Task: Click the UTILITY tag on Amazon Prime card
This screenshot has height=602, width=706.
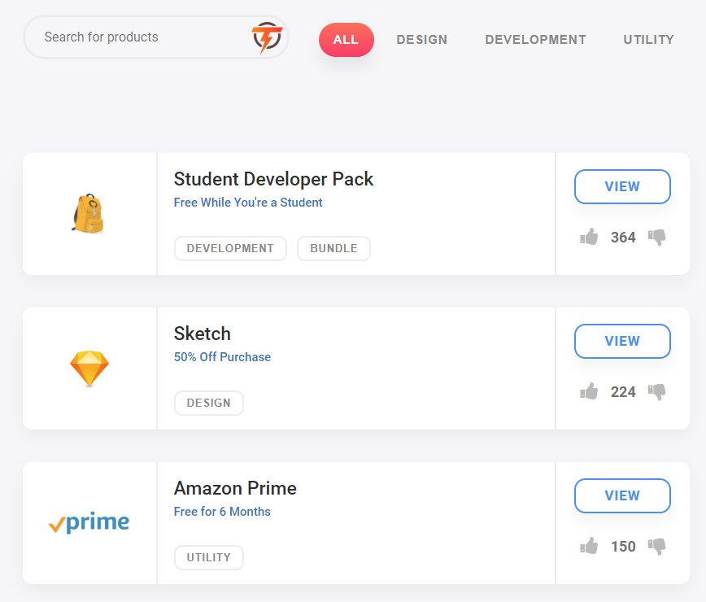Action: click(208, 557)
